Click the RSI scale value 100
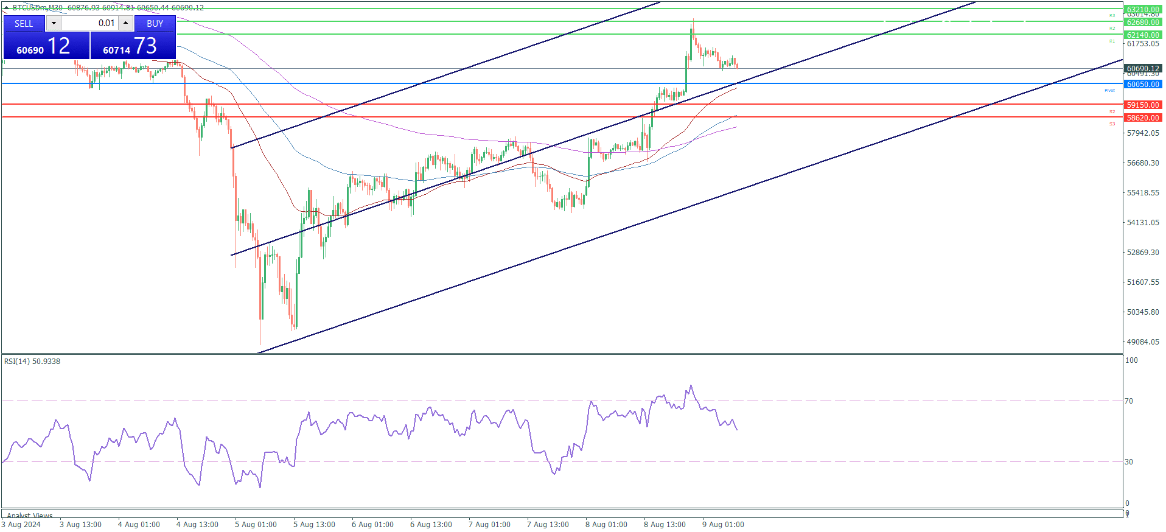This screenshot has width=1166, height=532. click(1131, 360)
